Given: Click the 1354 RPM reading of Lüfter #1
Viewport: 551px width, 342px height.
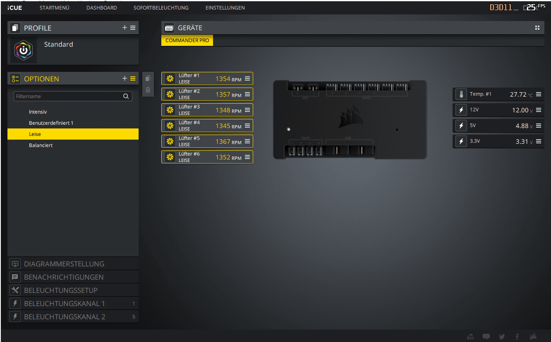Looking at the screenshot, I should 228,79.
